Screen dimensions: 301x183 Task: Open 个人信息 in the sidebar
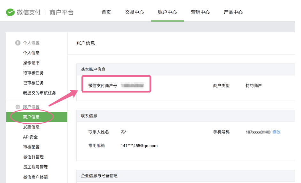tap(31, 53)
